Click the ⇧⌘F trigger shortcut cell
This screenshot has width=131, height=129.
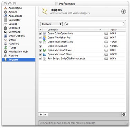(113, 38)
